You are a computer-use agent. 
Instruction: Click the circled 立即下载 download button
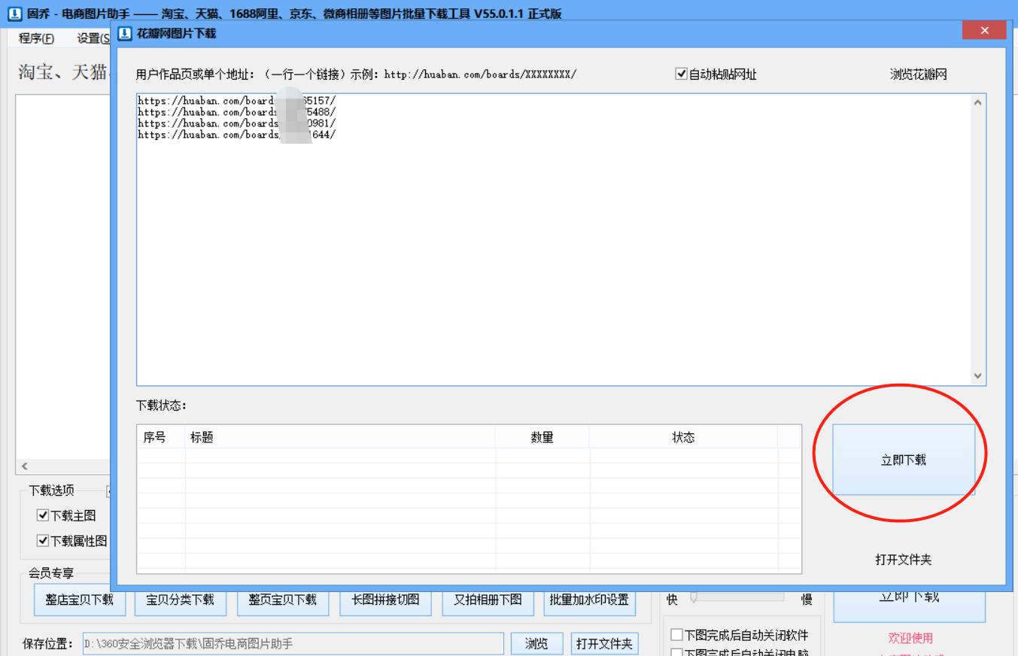point(902,459)
